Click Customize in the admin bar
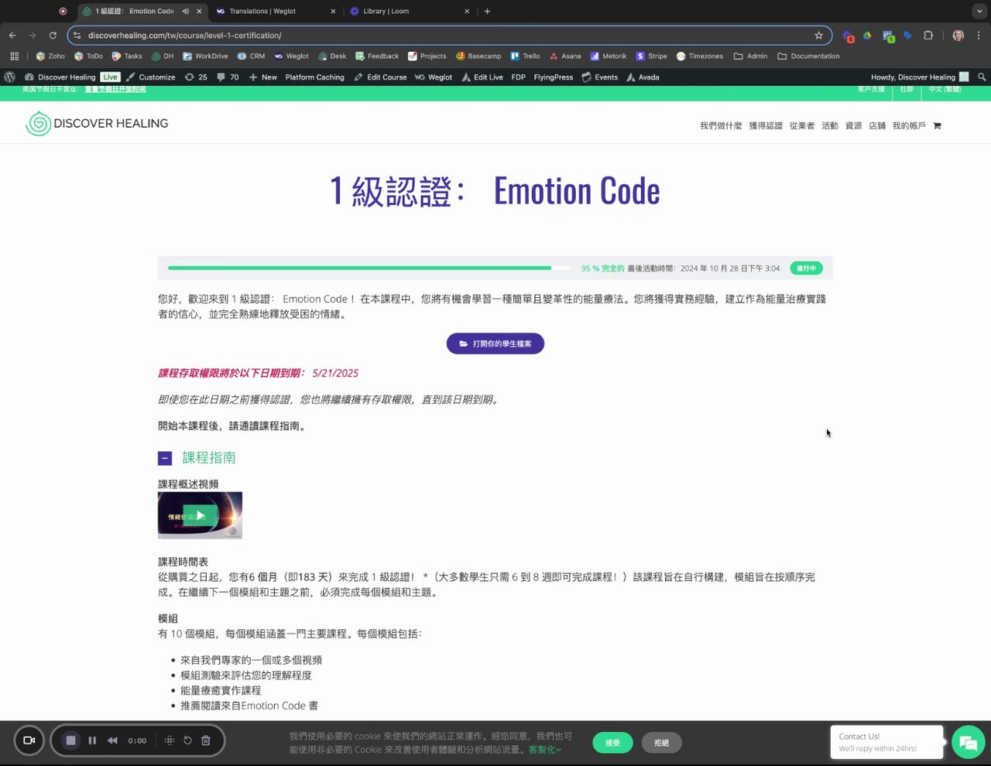The width and height of the screenshot is (991, 766). tap(151, 77)
